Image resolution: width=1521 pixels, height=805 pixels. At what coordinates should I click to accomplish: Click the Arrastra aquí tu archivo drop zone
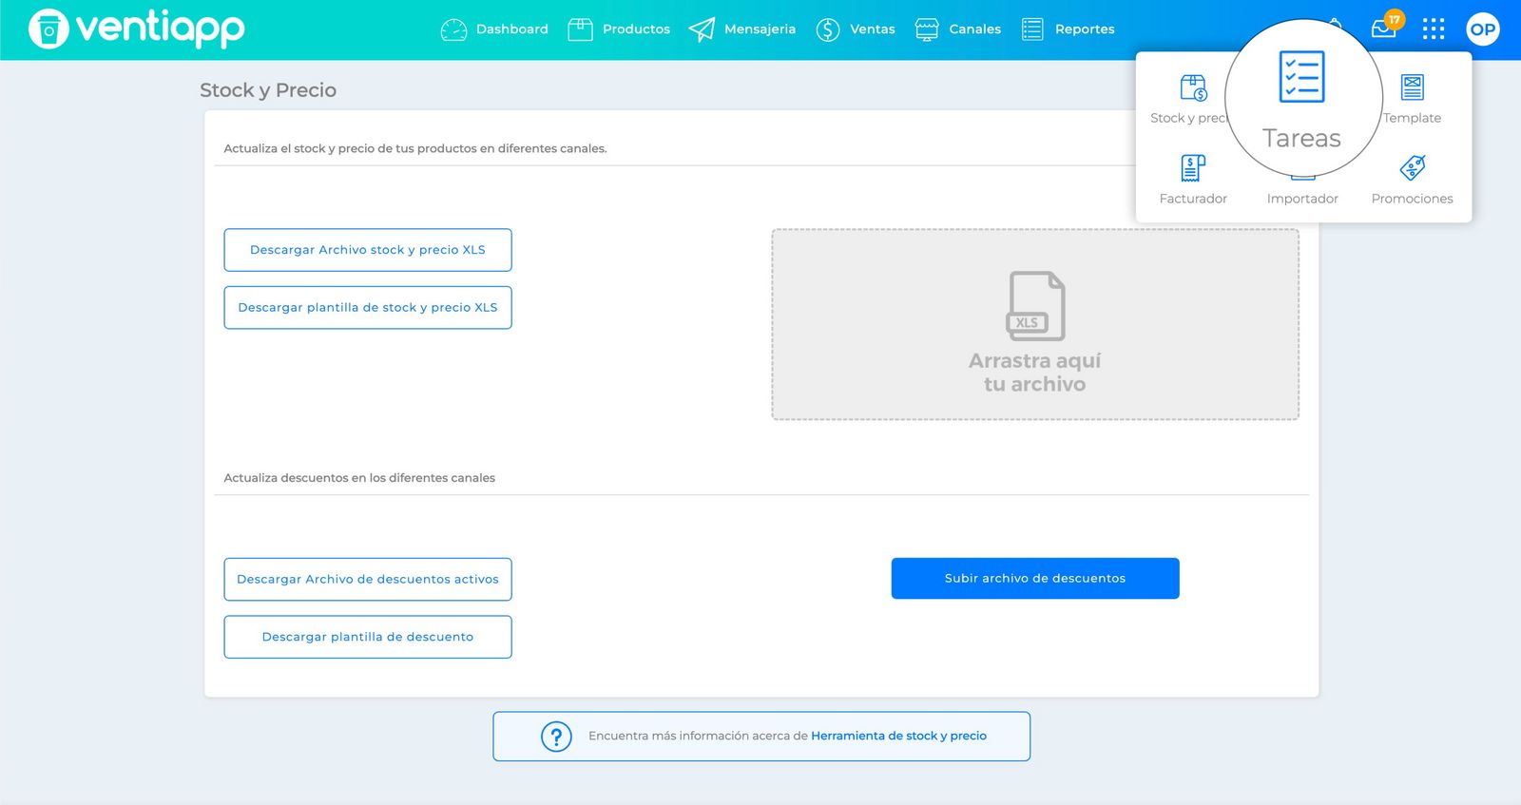tap(1035, 324)
